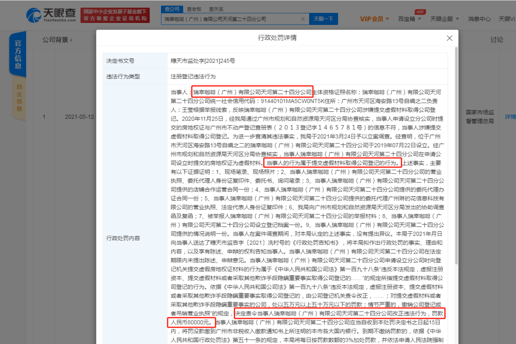Image resolution: width=516 pixels, height=344 pixels.
Task: Click the 违法行为类型 label cell
Action: click(135, 77)
